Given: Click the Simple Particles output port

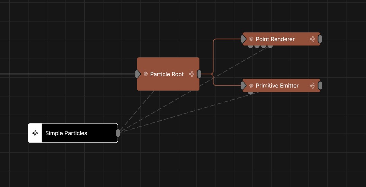Looking at the screenshot, I should (x=118, y=133).
